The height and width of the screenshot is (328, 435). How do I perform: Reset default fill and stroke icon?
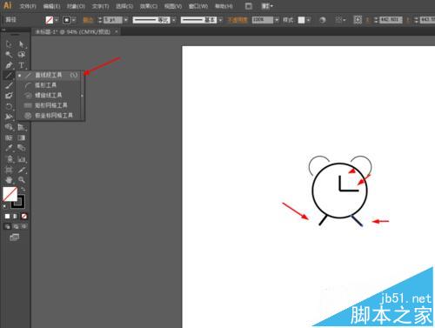point(4,206)
